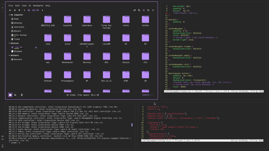
Task: Open Network item under Network section
Action: pos(17,60)
